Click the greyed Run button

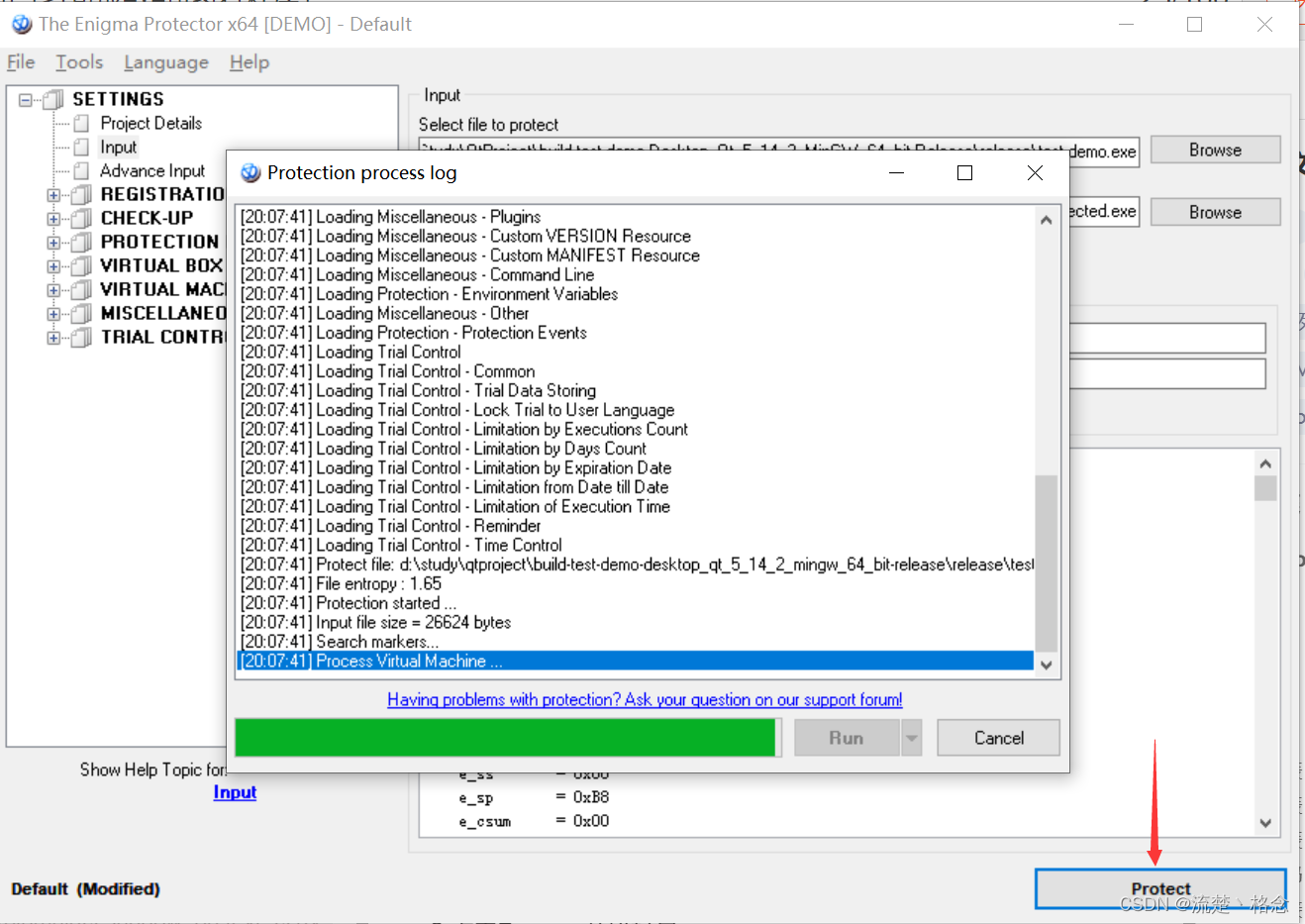tap(847, 738)
